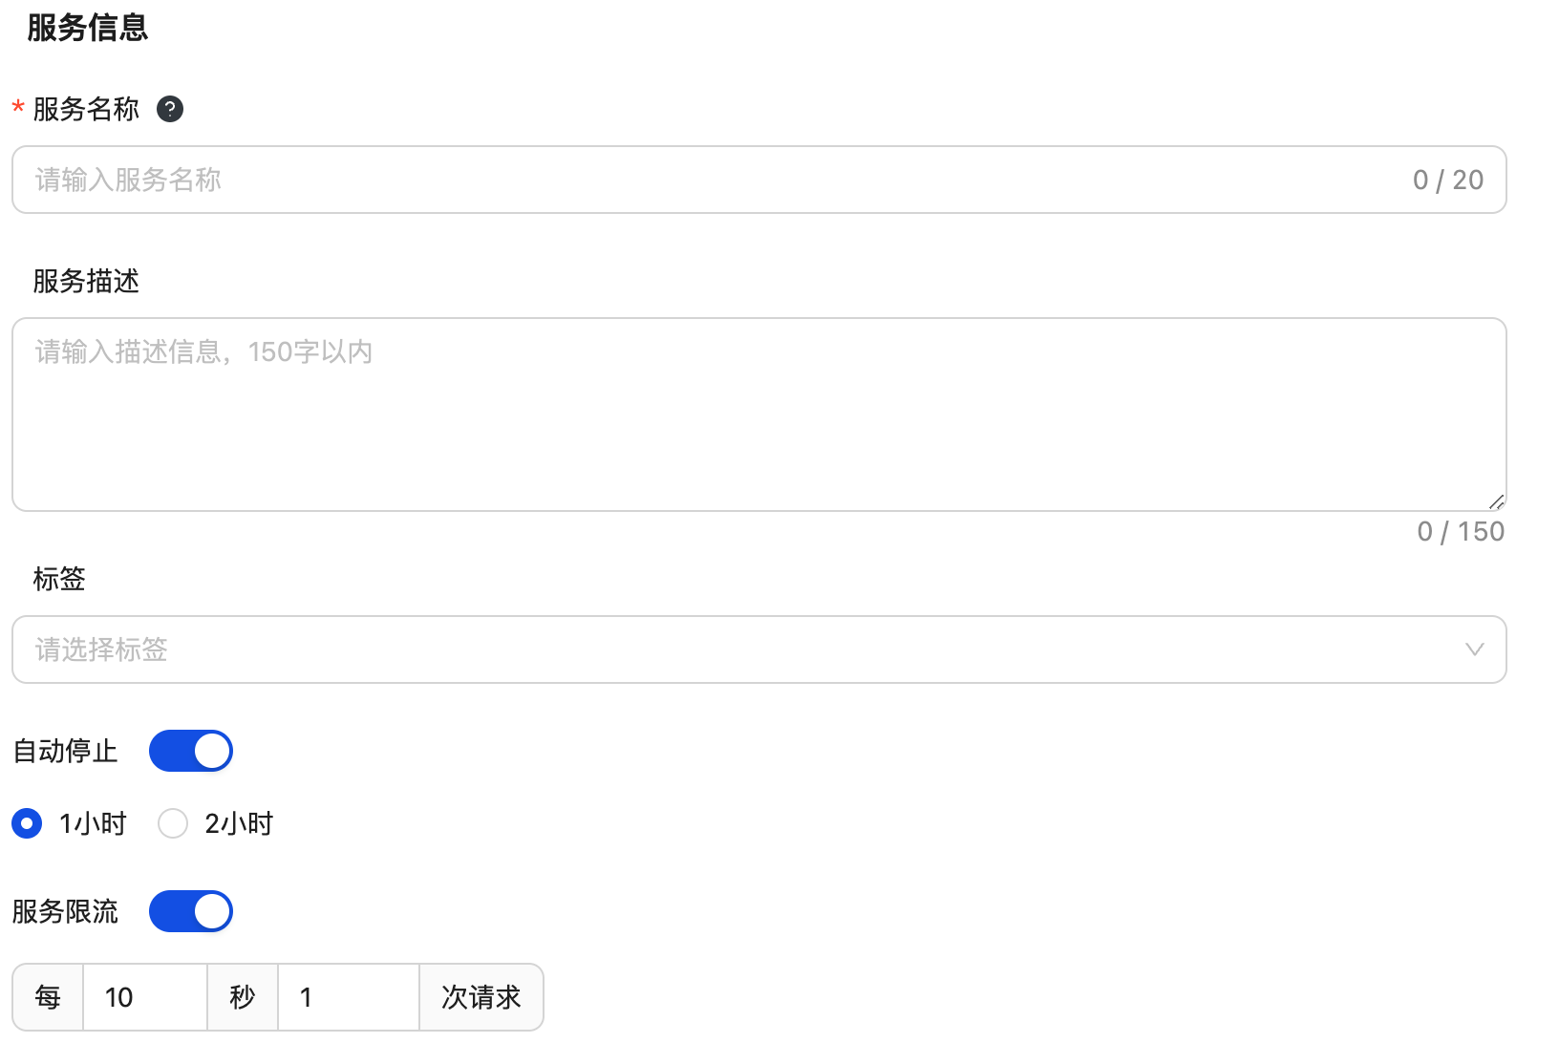Screen dimensions: 1559x1043
Task: Select the 2小时 radio option
Action: tap(173, 823)
